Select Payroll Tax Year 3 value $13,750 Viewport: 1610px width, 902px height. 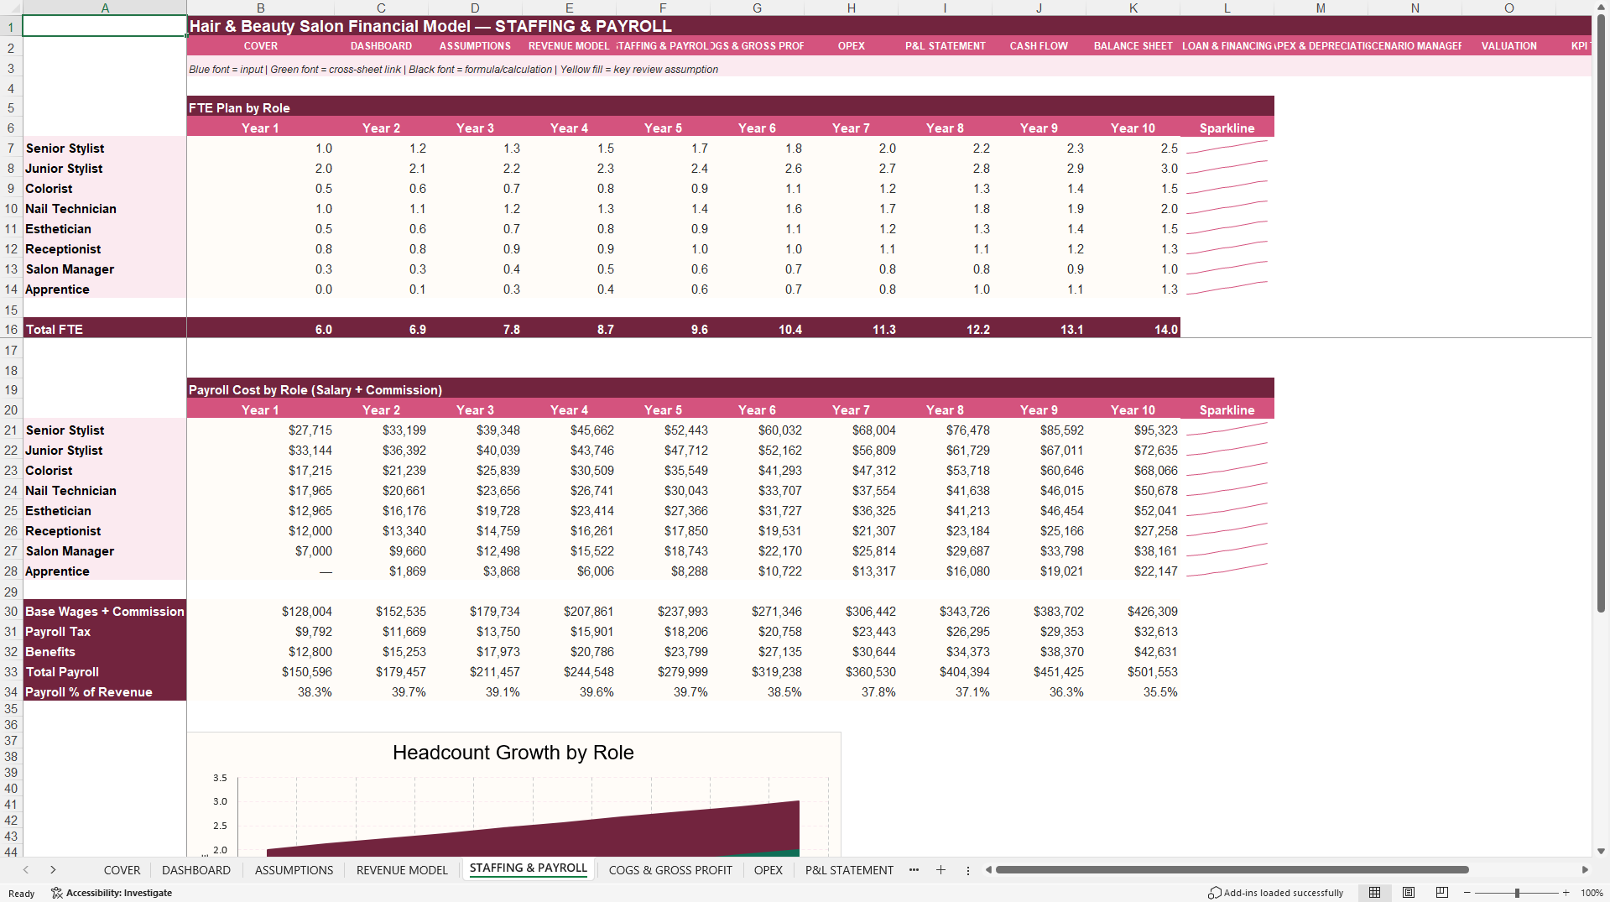tap(475, 632)
